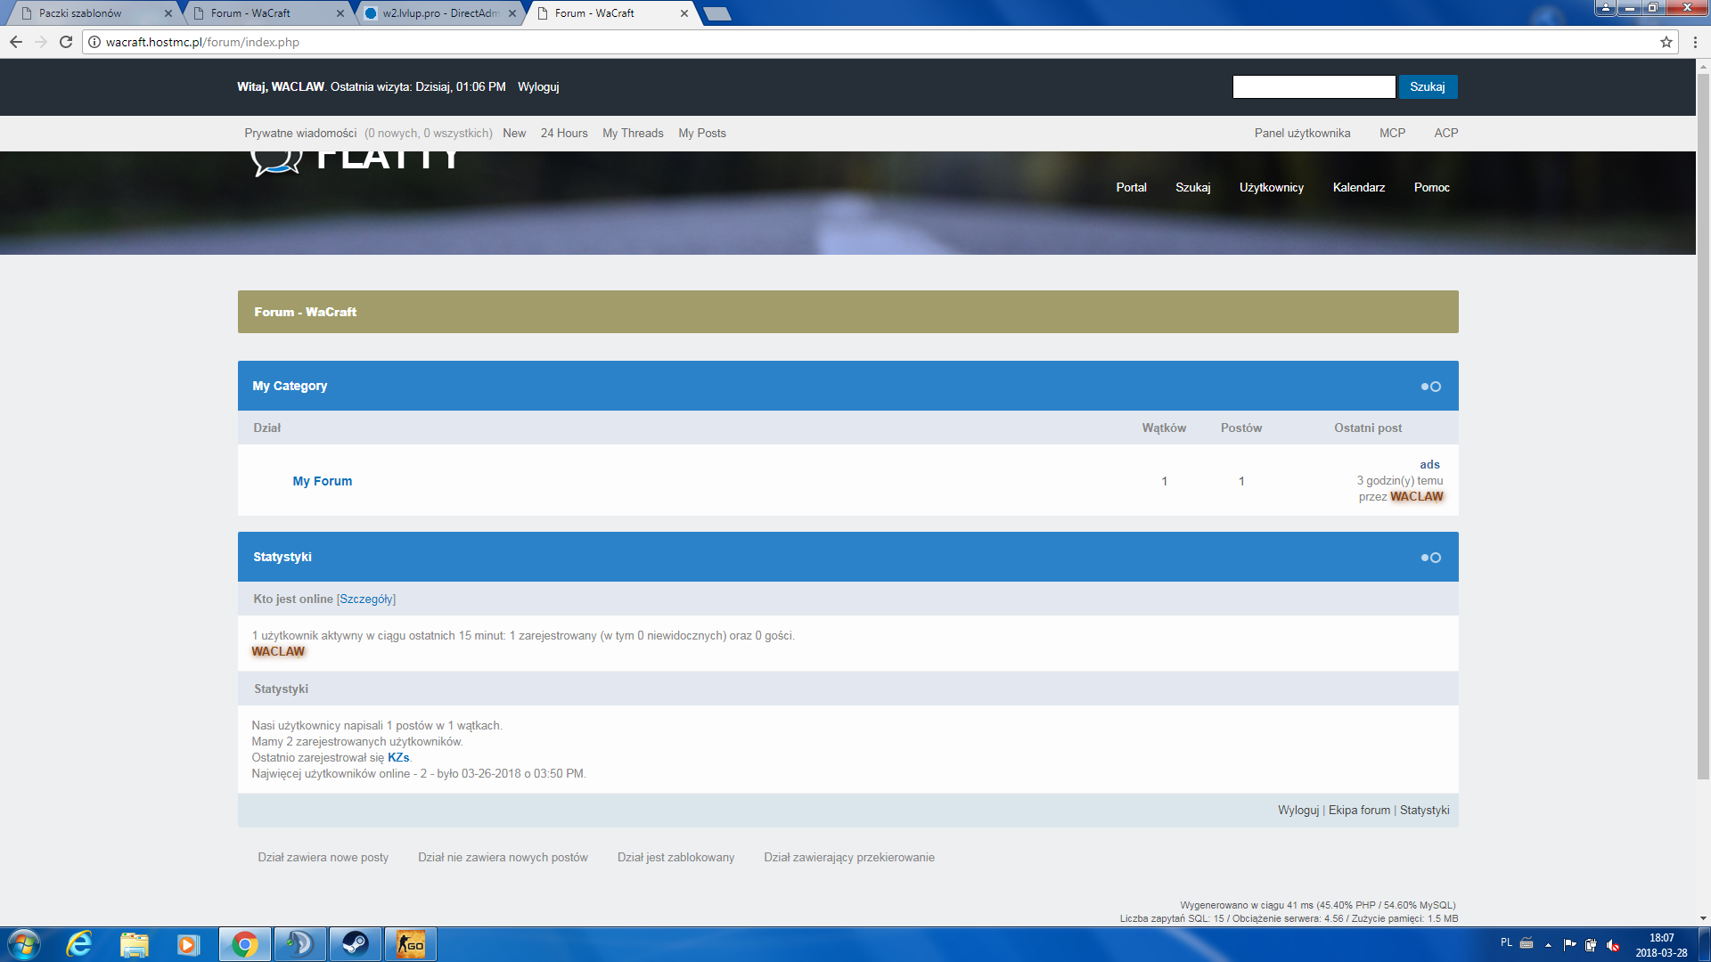
Task: Open Chrome three-dot menu
Action: 1695,42
